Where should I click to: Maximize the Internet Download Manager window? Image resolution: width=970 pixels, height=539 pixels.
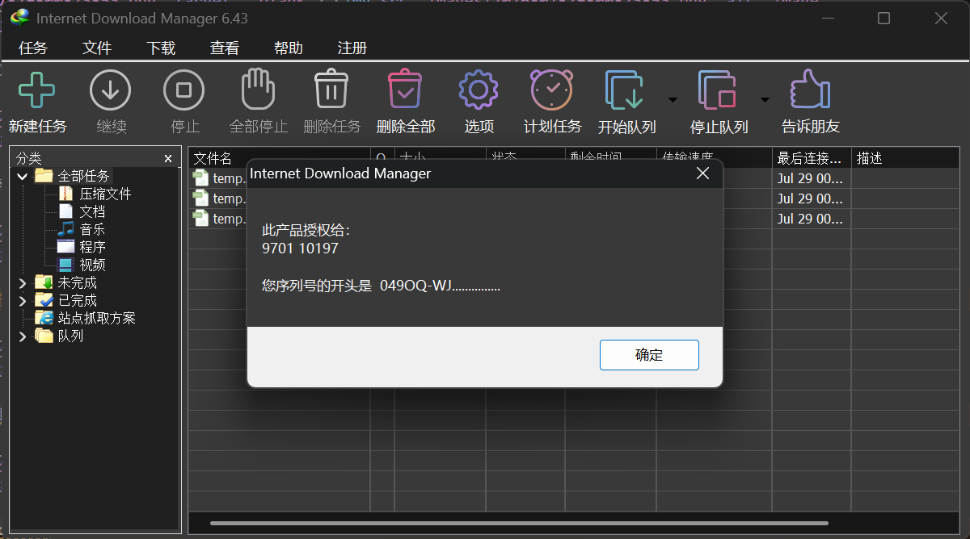[x=884, y=18]
